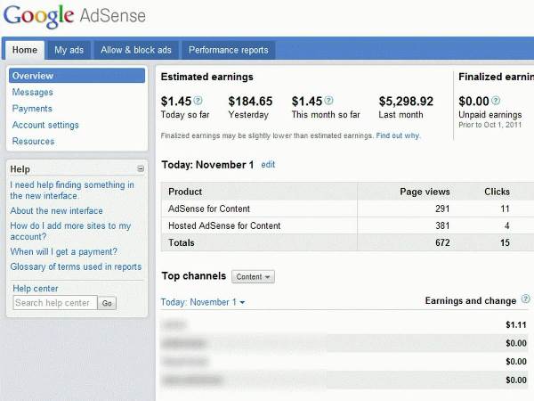
Task: Expand the Today: November 1 date dropdown
Action: [x=202, y=303]
